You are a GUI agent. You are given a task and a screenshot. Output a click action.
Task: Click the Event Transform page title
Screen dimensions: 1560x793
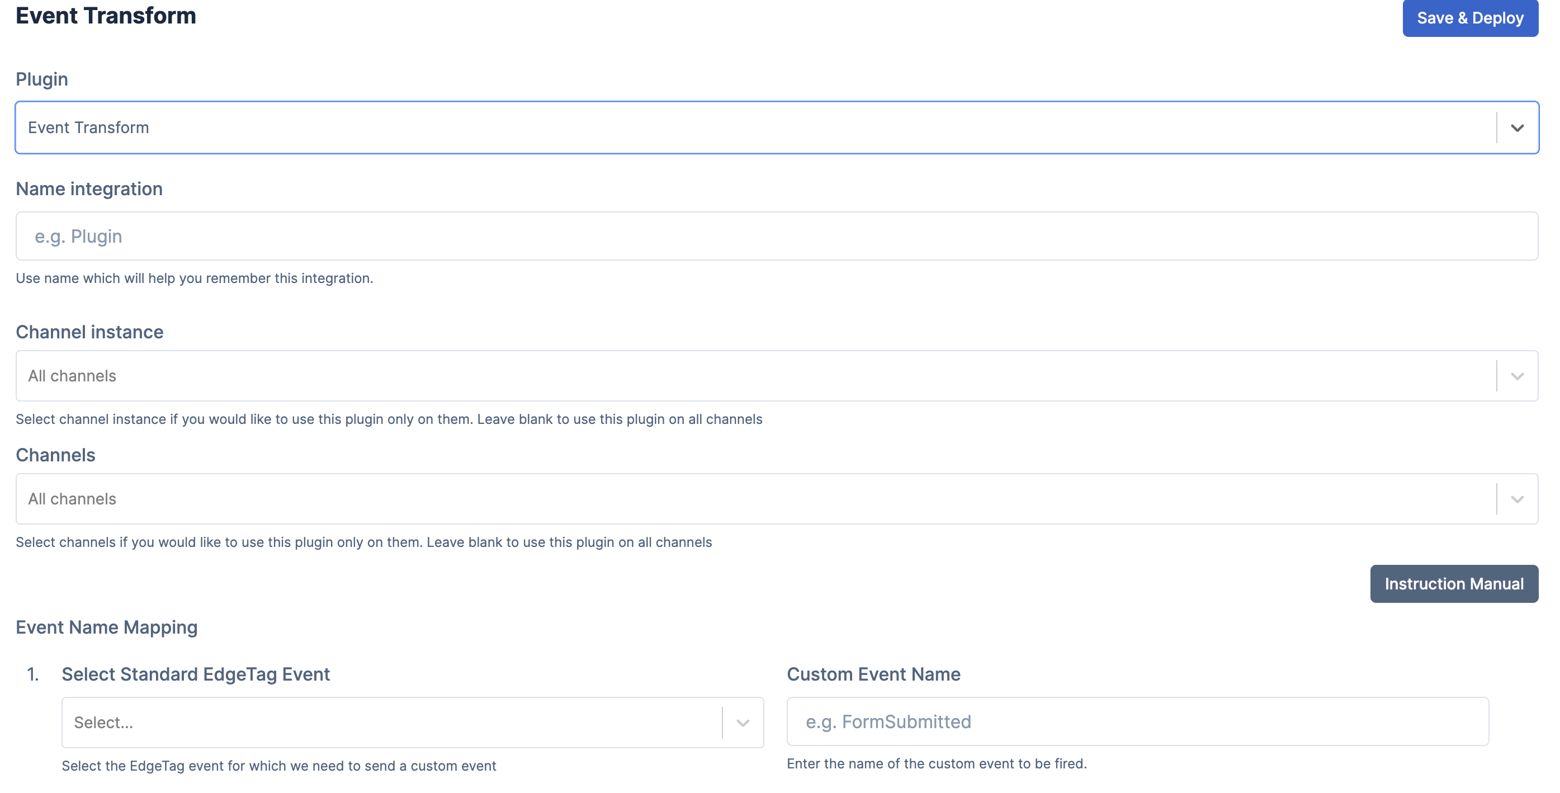(106, 16)
